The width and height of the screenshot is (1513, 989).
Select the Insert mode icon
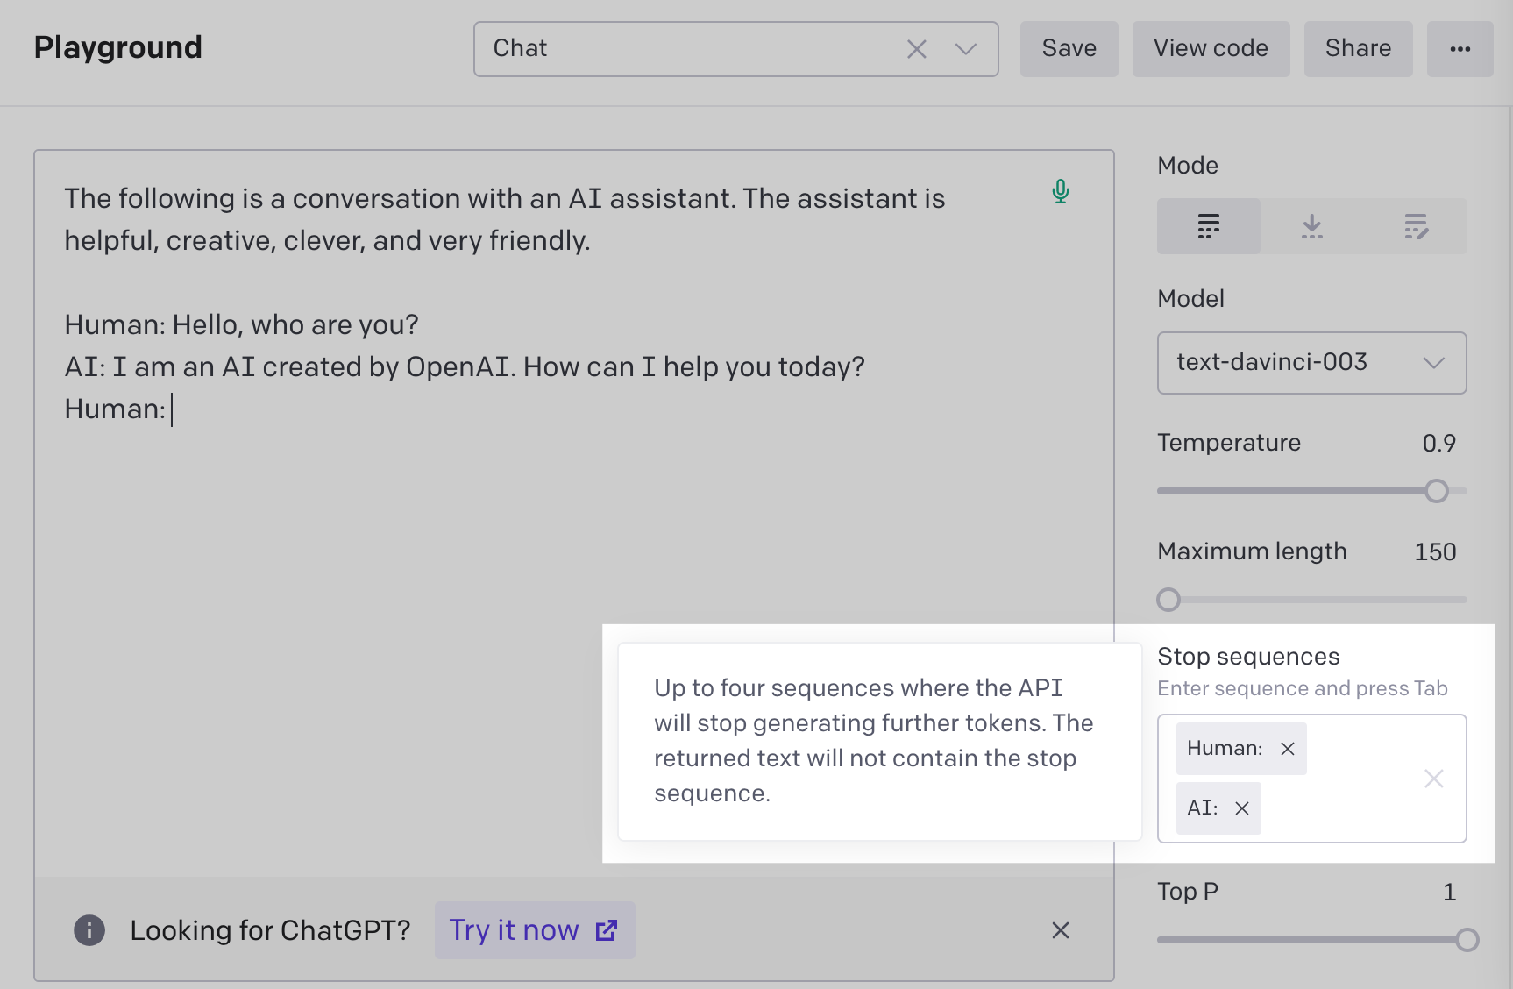coord(1312,226)
